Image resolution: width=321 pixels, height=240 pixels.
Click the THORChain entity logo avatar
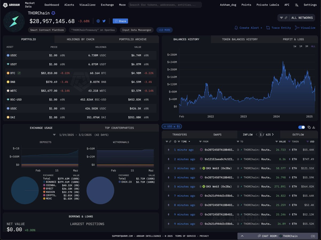pyautogui.click(x=14, y=21)
